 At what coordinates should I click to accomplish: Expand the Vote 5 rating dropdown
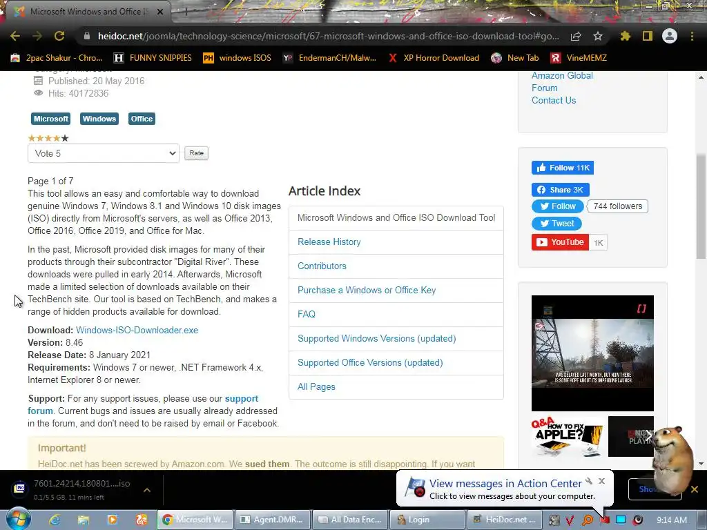pyautogui.click(x=104, y=153)
